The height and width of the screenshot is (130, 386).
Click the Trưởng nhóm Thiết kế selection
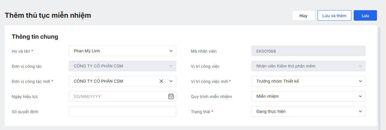(x=303, y=81)
